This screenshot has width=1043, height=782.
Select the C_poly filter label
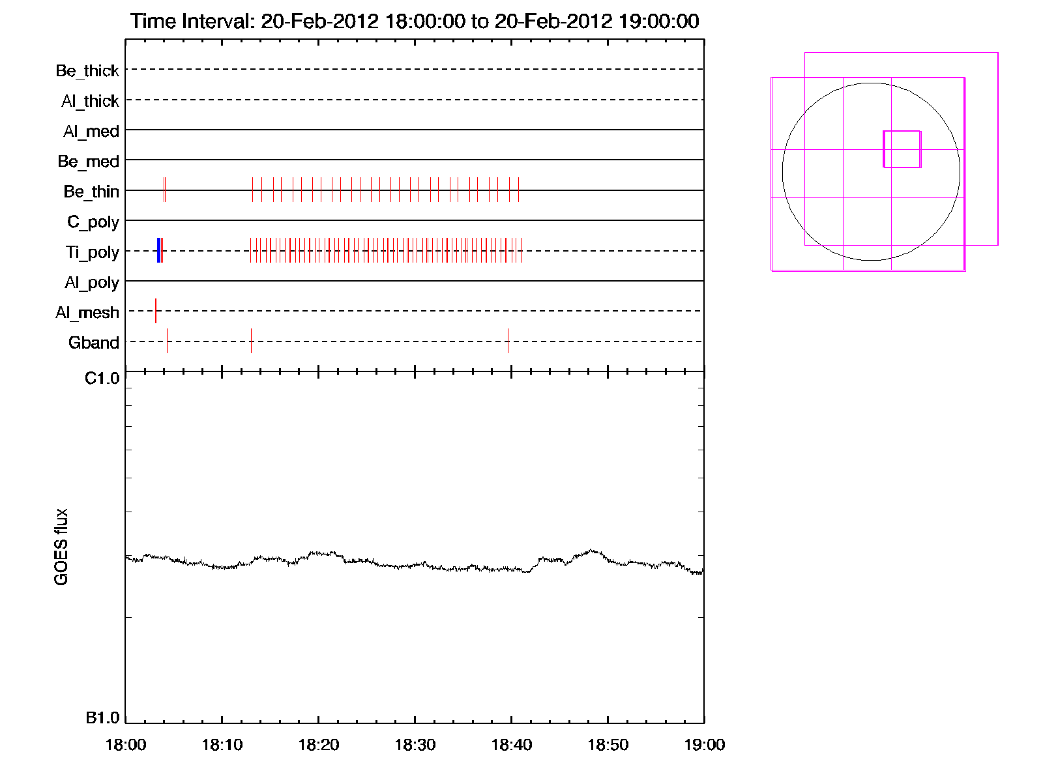(x=93, y=222)
